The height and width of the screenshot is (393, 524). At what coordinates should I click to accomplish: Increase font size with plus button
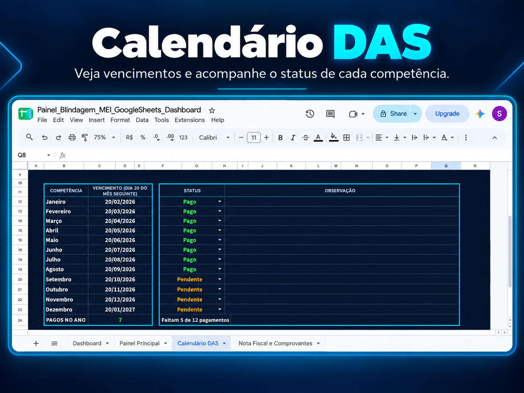click(266, 138)
